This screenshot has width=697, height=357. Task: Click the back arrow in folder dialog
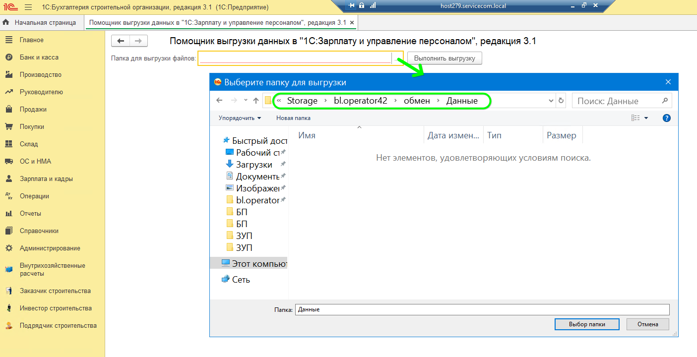click(219, 101)
